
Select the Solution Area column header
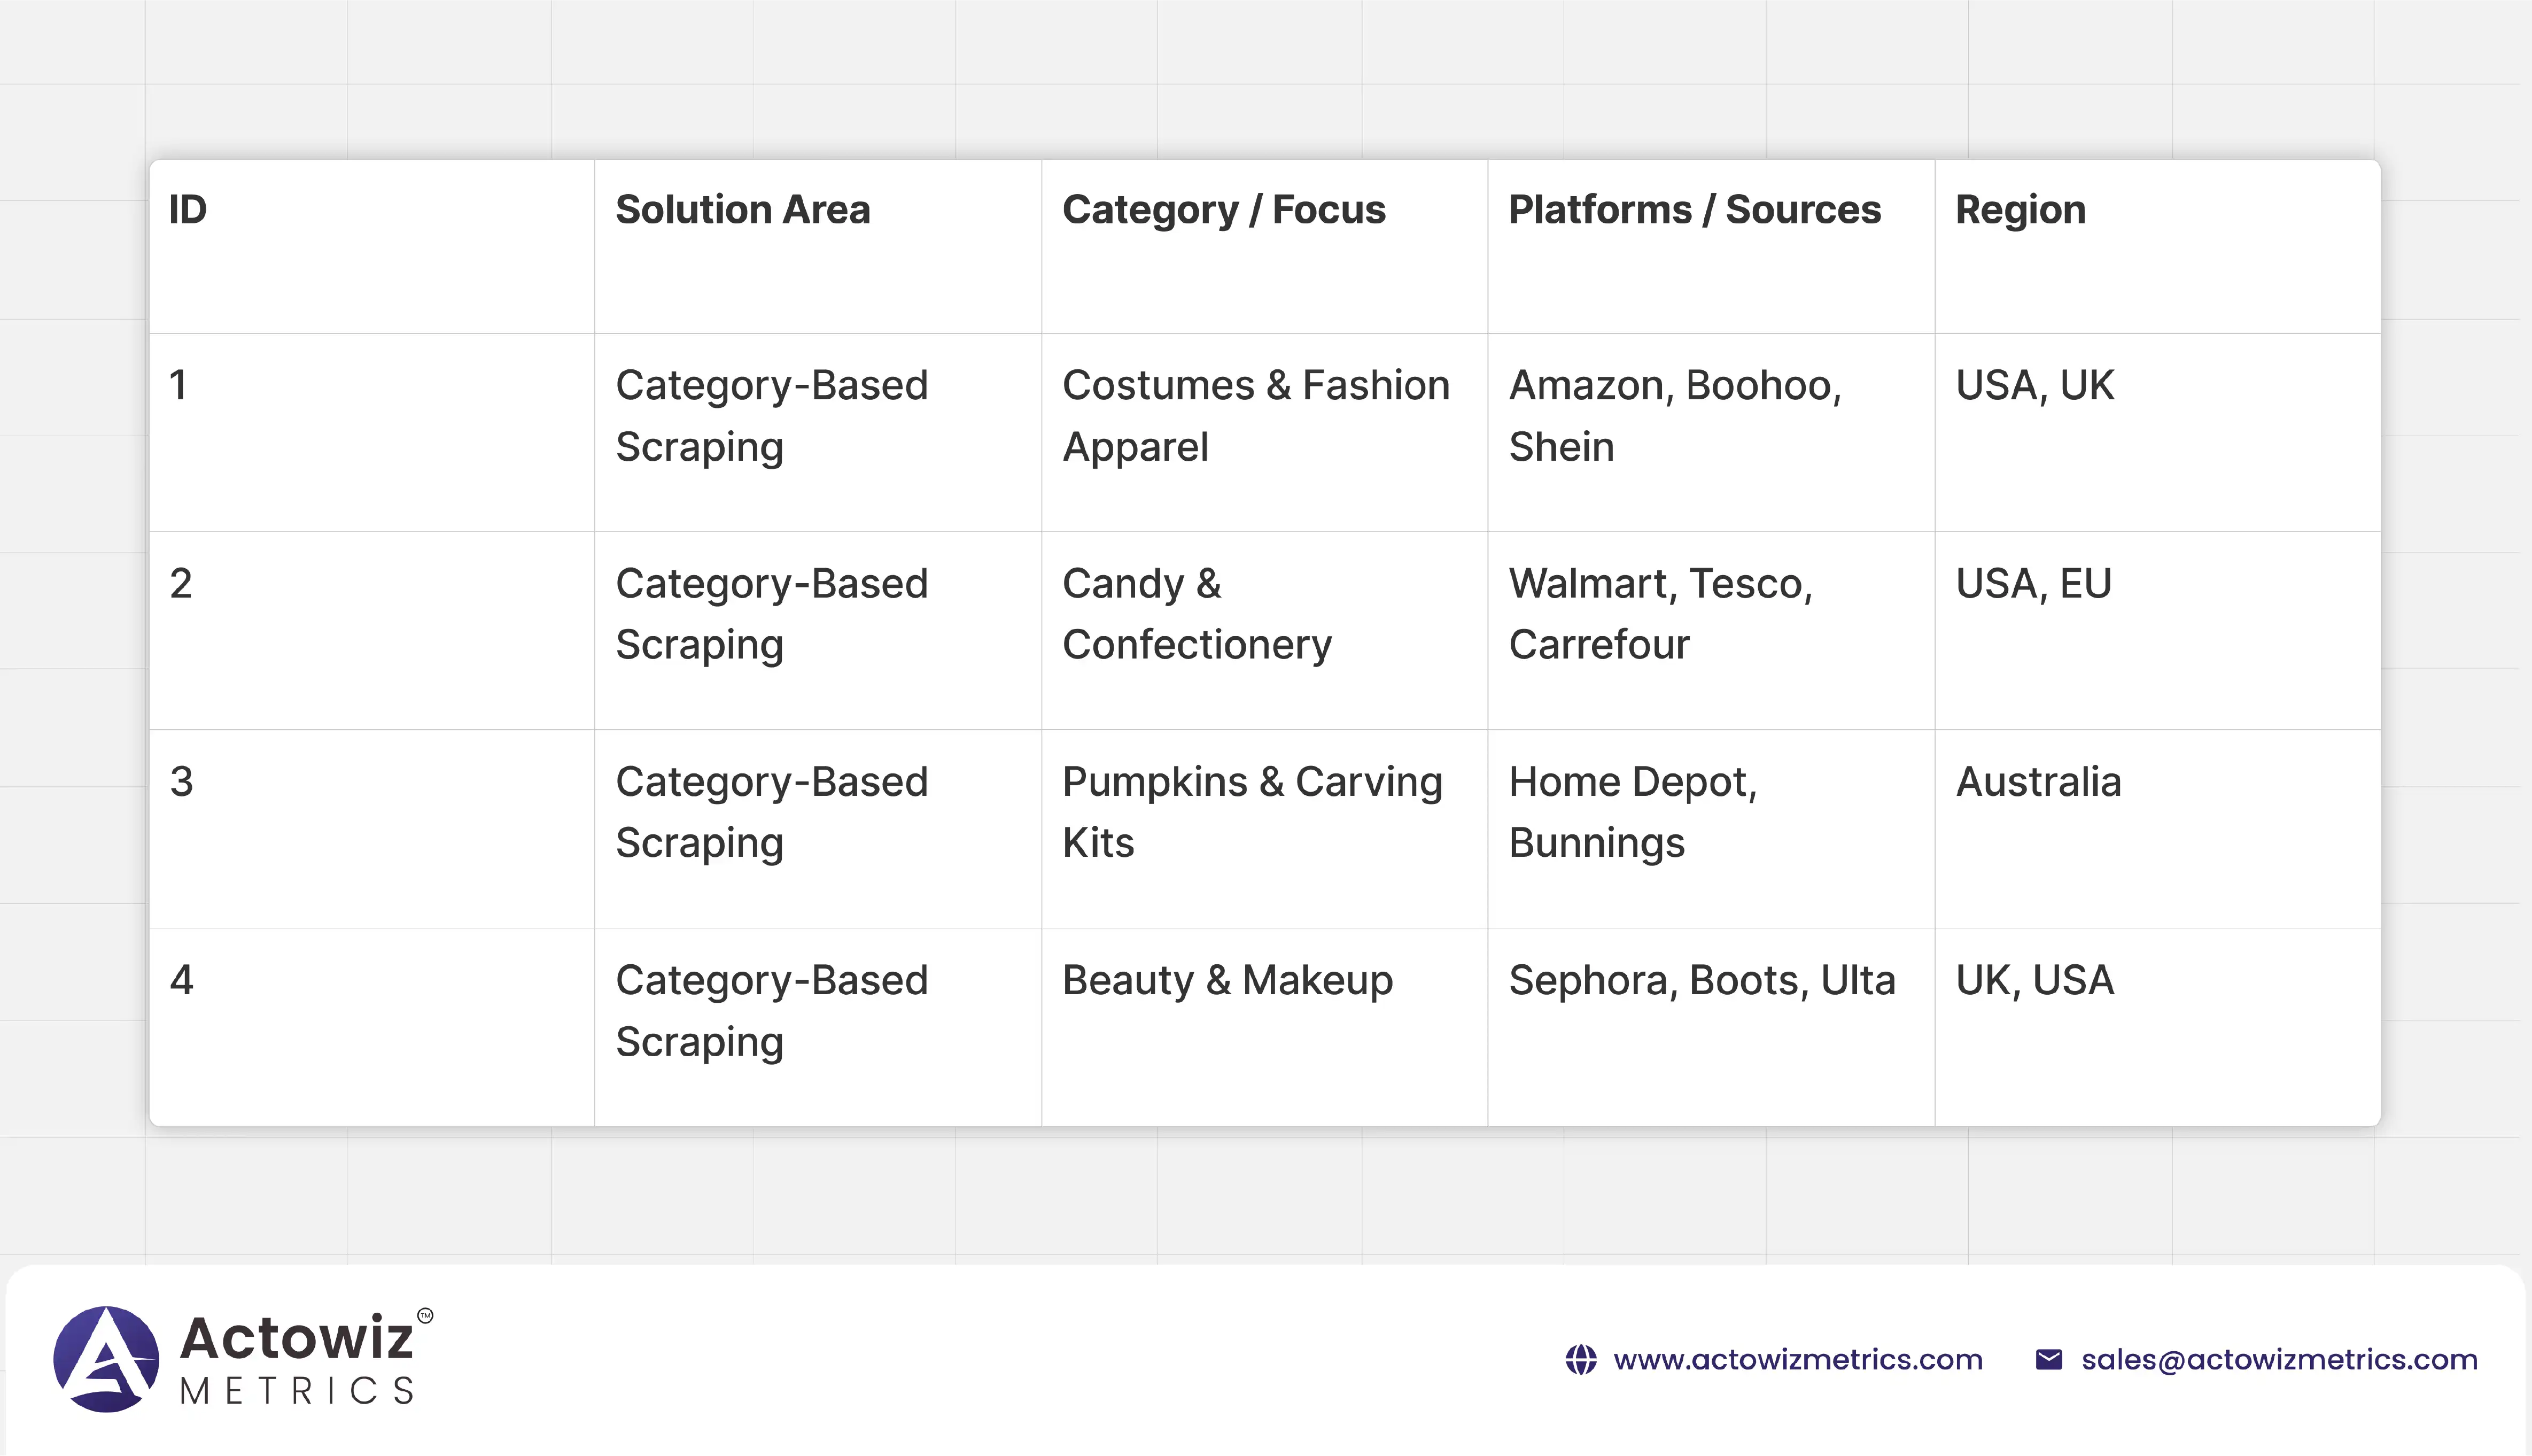click(743, 210)
